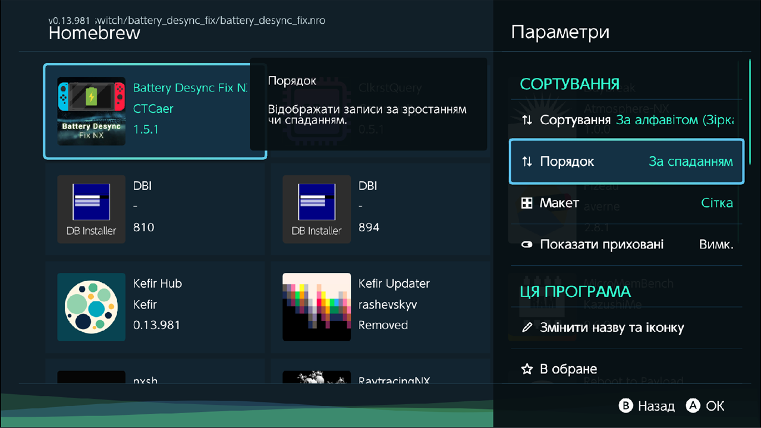Screen dimensions: 761x428
Task: Click the ЦЯ ПРОГРАМА section heading
Action: pyautogui.click(x=575, y=292)
